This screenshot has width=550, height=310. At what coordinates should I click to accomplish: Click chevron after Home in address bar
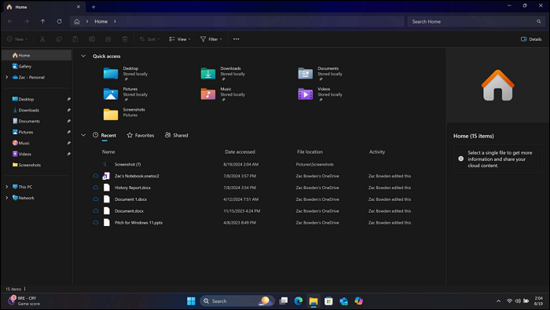click(x=115, y=21)
